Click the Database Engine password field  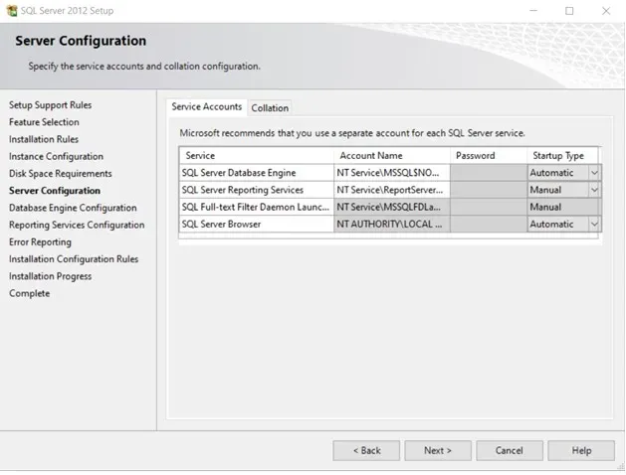click(x=489, y=173)
